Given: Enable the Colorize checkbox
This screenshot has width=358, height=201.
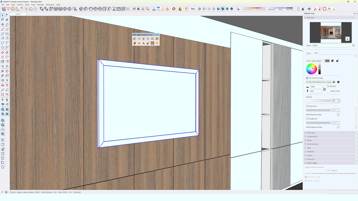Looking at the screenshot, I should pos(328,86).
